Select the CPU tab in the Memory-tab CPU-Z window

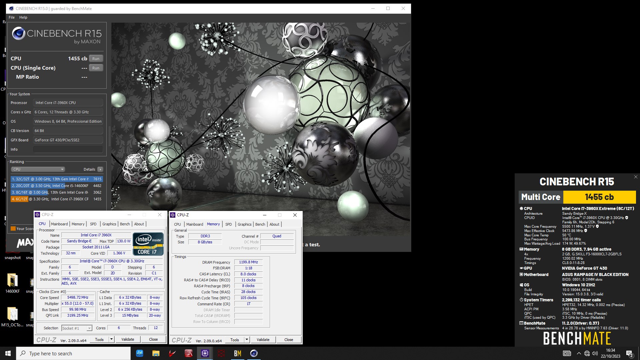click(x=177, y=224)
